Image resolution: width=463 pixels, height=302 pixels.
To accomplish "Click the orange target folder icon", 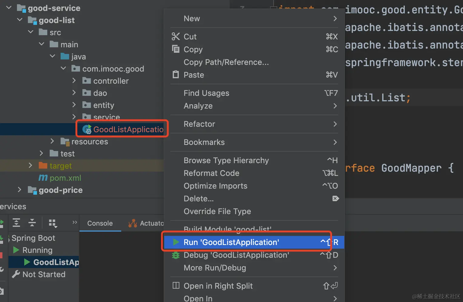I will (43, 166).
